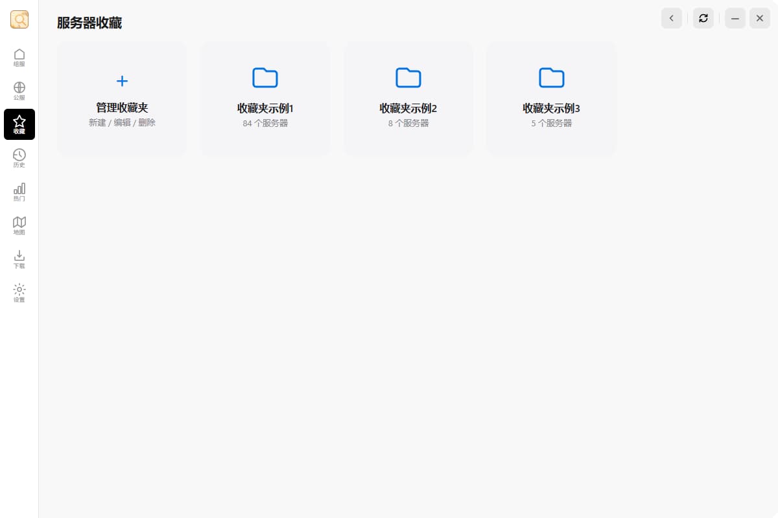
Task: Click the 服务器收藏 page title
Action: point(89,23)
